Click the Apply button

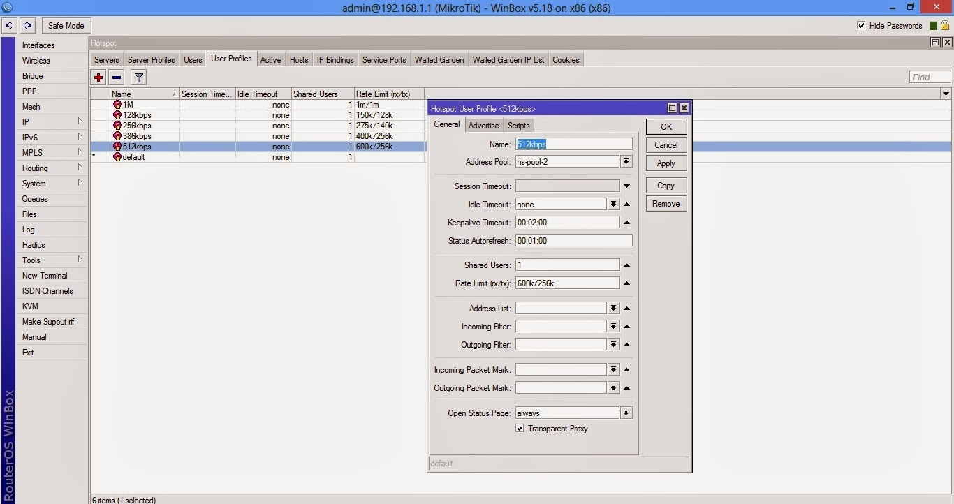click(x=666, y=163)
